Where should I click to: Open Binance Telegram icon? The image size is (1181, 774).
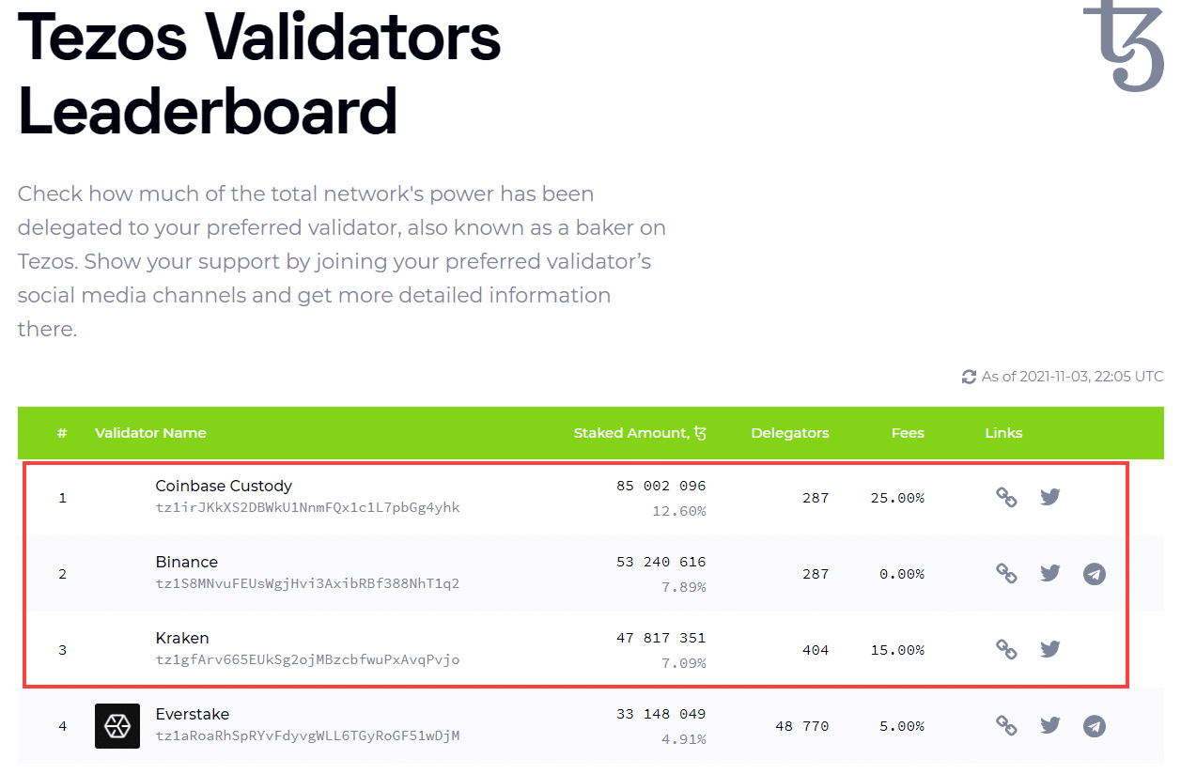[x=1094, y=573]
